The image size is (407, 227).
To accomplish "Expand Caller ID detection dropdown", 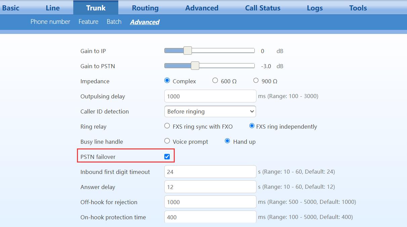I will click(x=210, y=111).
